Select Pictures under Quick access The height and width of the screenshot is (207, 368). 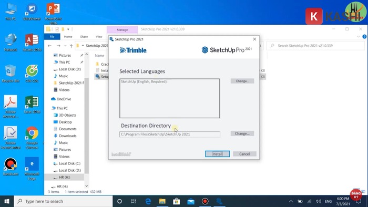65,55
